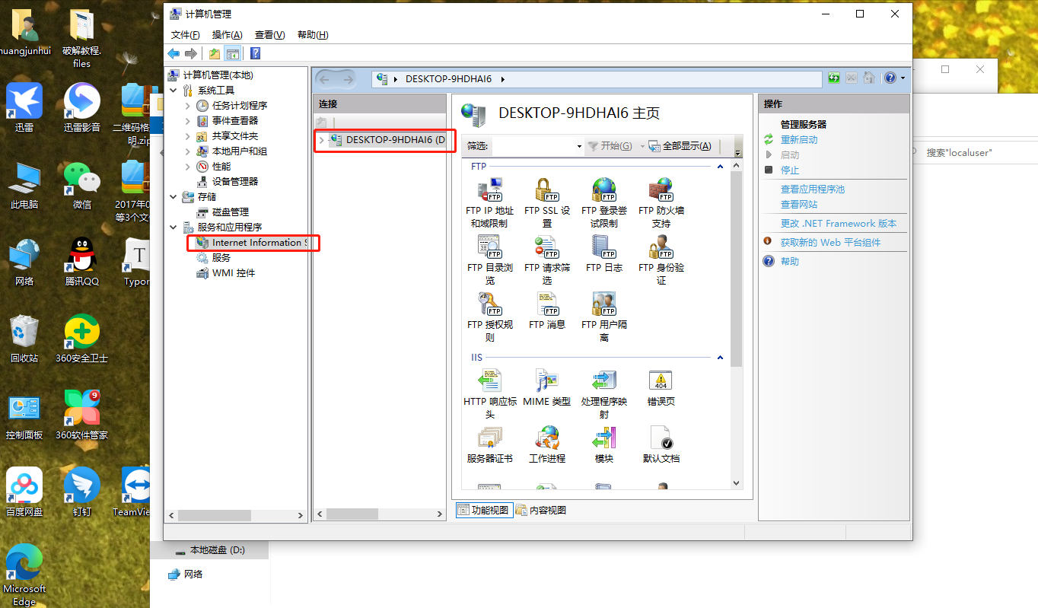Viewport: 1038px width, 608px height.
Task: Switch to the 内容视图 tab
Action: pyautogui.click(x=541, y=510)
